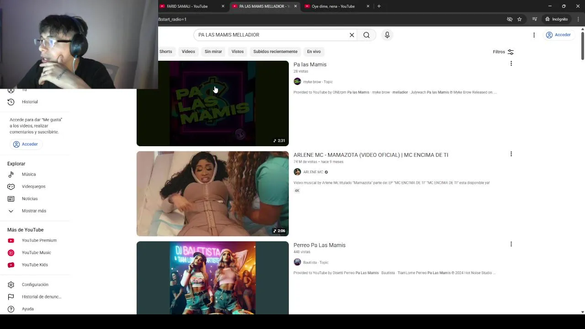
Task: Open YouTube settings three-dot menu near Acceder
Action: [x=534, y=35]
